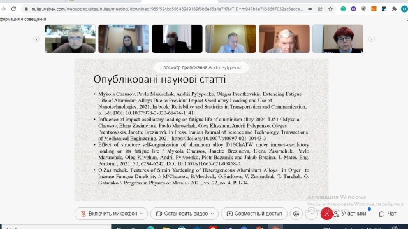Open the green Grammarly extension icon

tap(343, 9)
